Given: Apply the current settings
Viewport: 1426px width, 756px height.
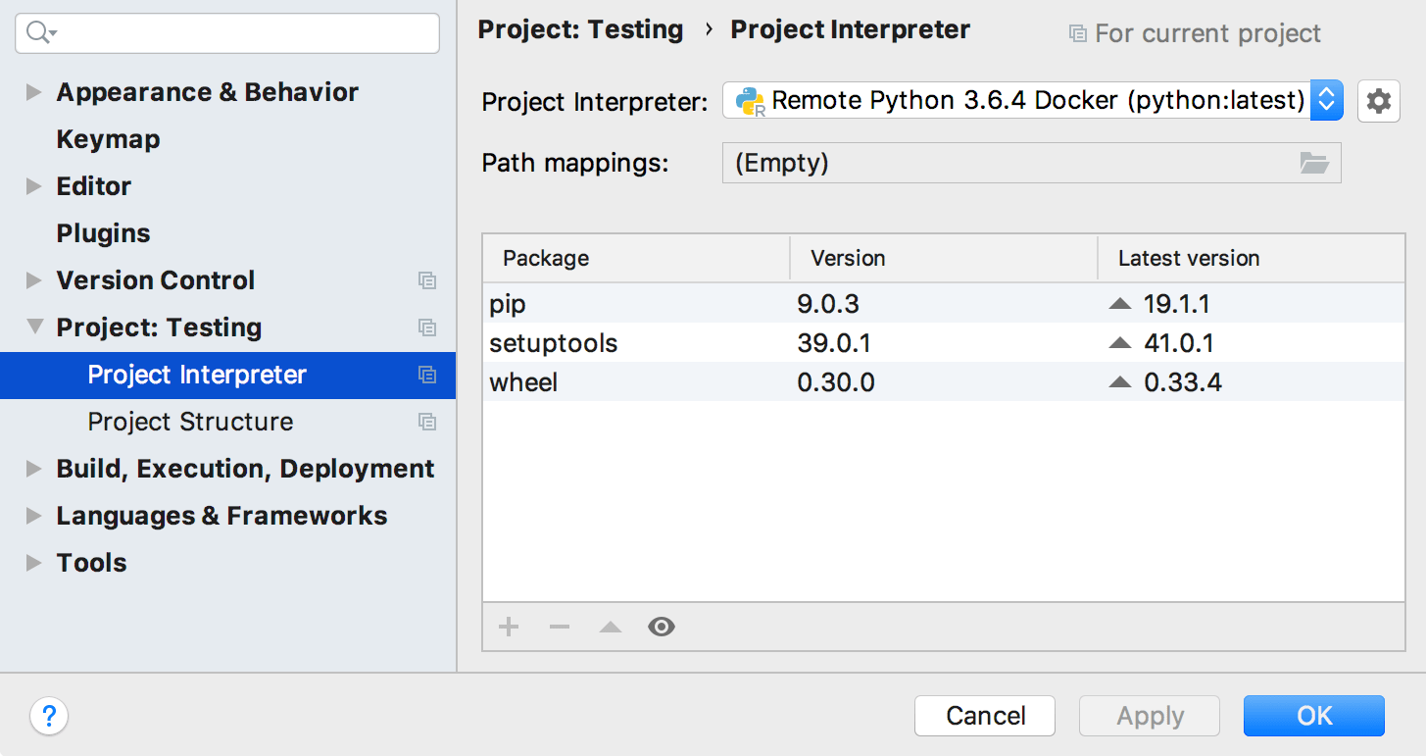Looking at the screenshot, I should [x=1149, y=716].
